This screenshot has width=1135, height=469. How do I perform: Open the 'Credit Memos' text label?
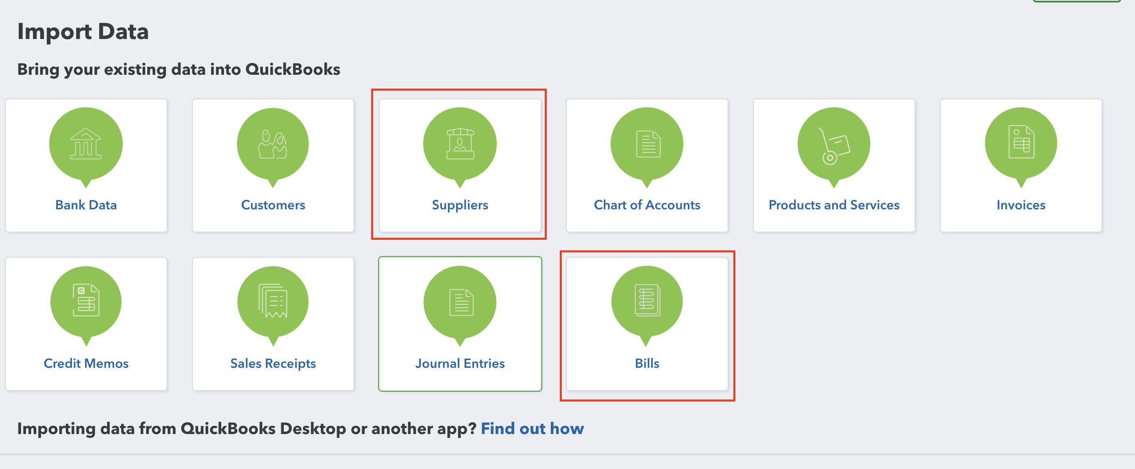86,363
